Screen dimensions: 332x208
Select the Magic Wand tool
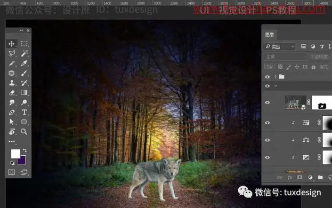24,53
